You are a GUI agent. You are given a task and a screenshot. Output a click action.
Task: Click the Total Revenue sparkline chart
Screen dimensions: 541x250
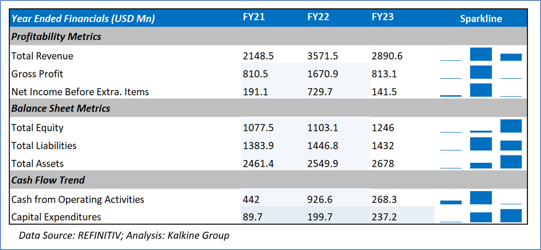tap(481, 55)
